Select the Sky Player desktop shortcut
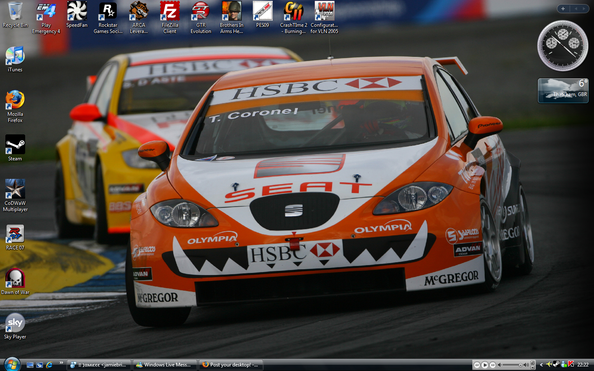This screenshot has height=371, width=594. tap(15, 326)
